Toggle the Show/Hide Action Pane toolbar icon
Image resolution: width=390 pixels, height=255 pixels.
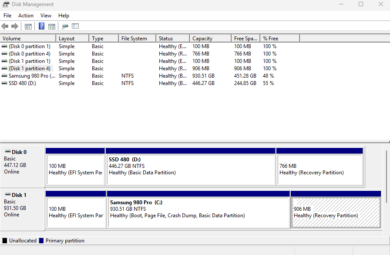[52, 26]
